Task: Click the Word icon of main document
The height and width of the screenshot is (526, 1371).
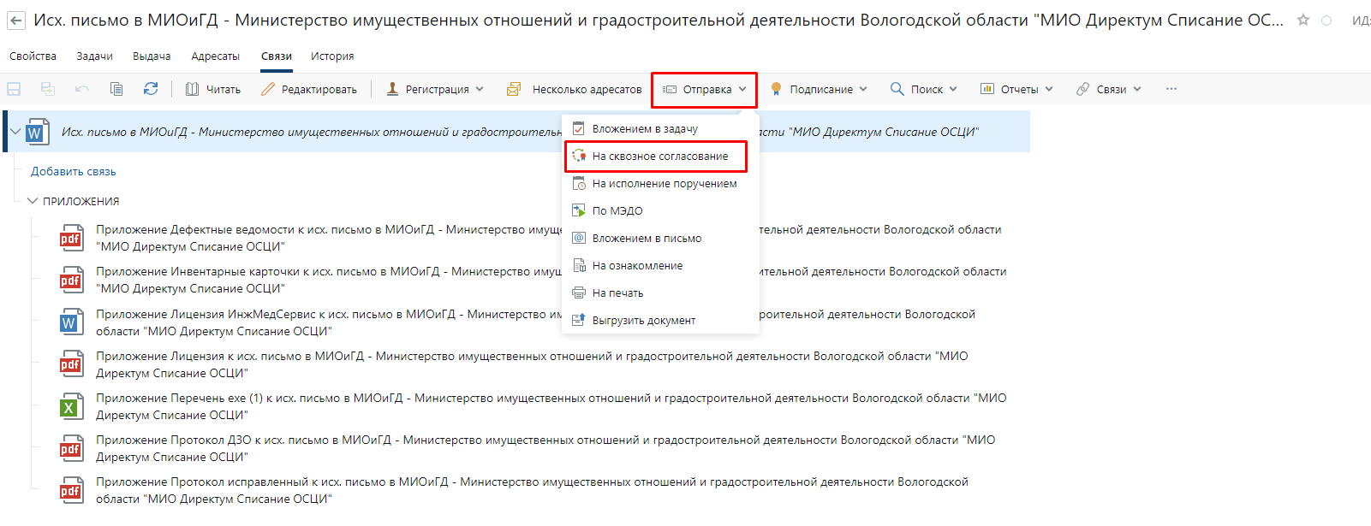Action: (36, 133)
